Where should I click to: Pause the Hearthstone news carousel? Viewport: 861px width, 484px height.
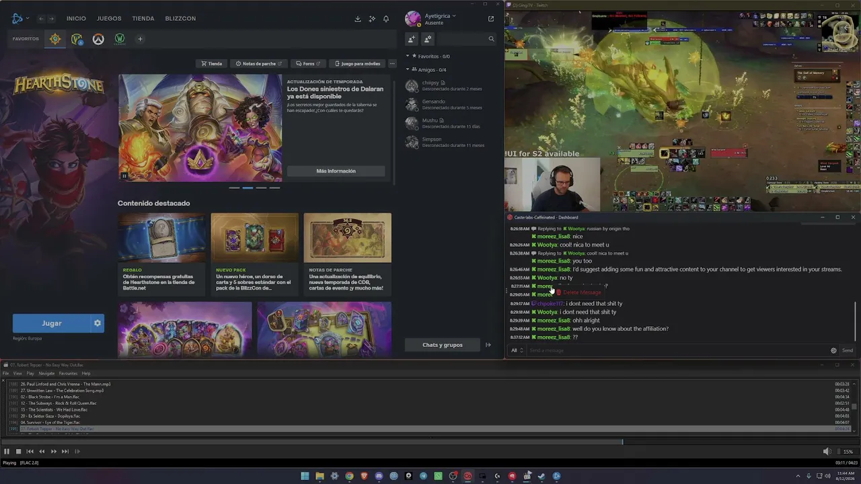(124, 176)
